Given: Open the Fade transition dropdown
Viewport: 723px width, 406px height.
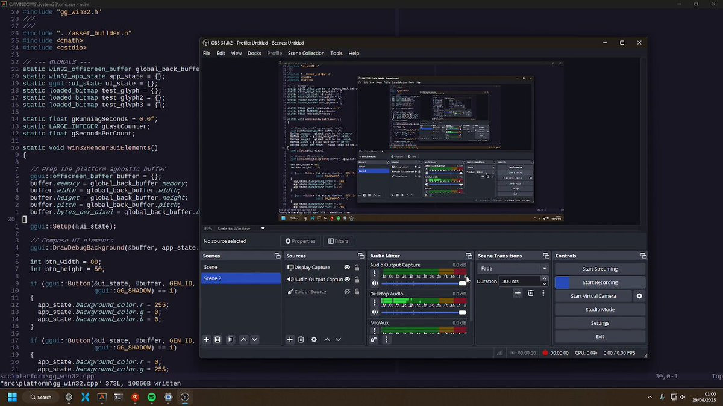Looking at the screenshot, I should tap(513, 269).
